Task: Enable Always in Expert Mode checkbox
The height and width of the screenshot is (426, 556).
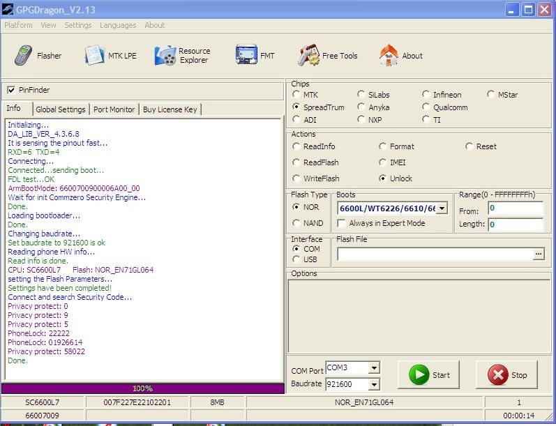Action: pos(341,223)
